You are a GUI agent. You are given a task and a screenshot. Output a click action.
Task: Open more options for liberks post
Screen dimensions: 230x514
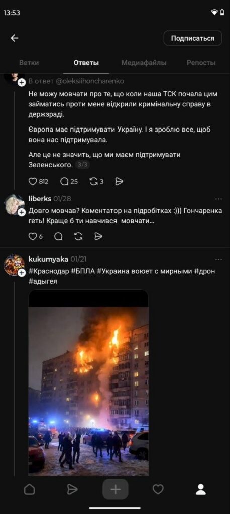(218, 199)
